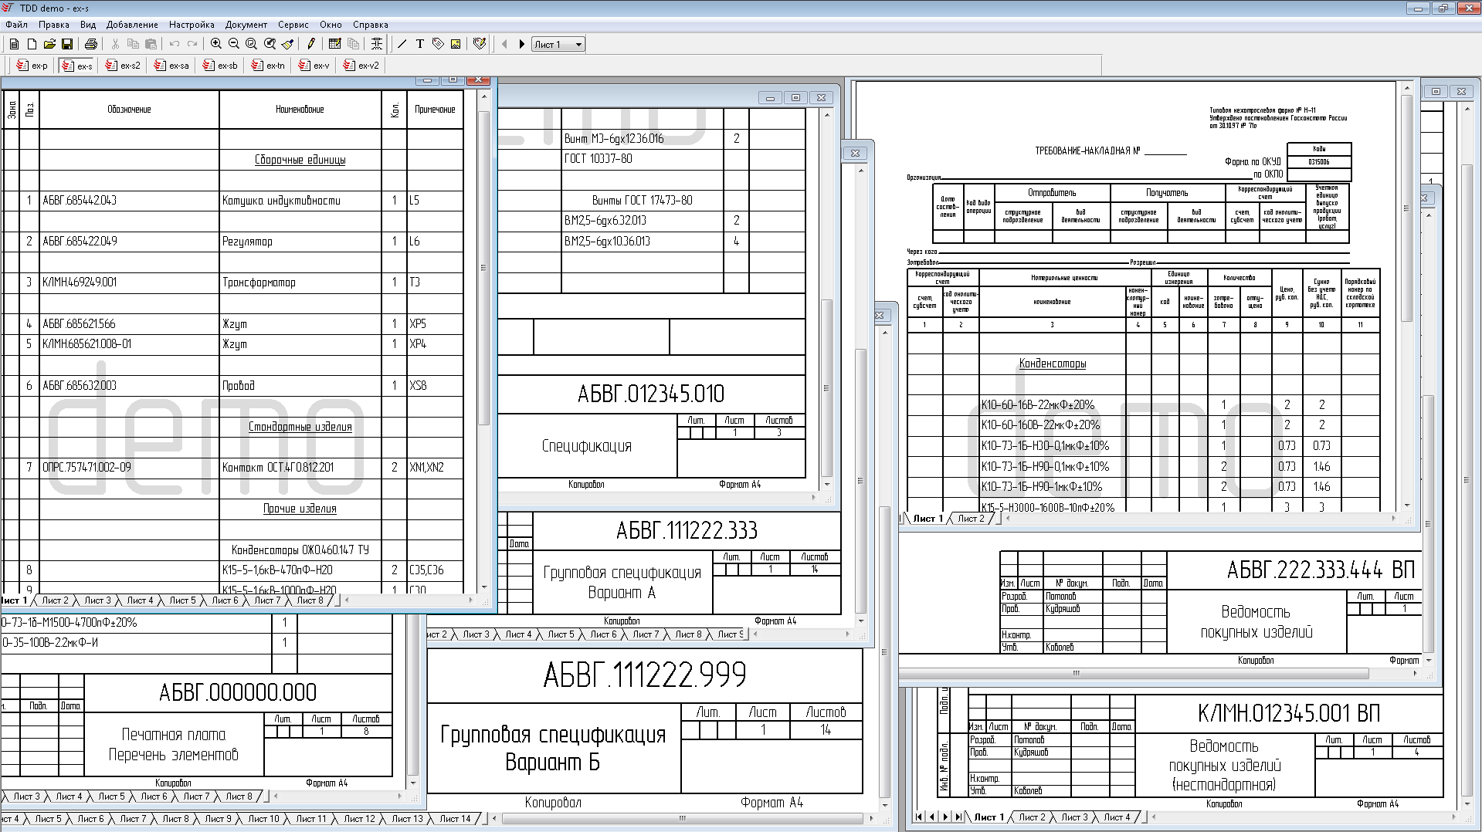Close the ex-s document window

coord(479,79)
